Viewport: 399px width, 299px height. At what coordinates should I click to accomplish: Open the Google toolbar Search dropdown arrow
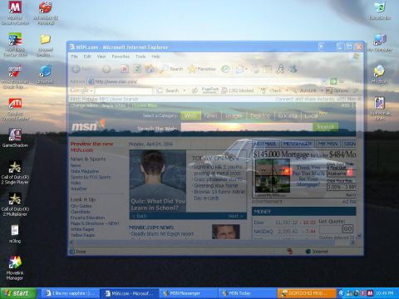point(185,91)
